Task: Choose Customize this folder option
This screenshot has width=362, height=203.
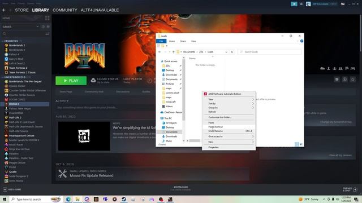Action: pyautogui.click(x=229, y=117)
